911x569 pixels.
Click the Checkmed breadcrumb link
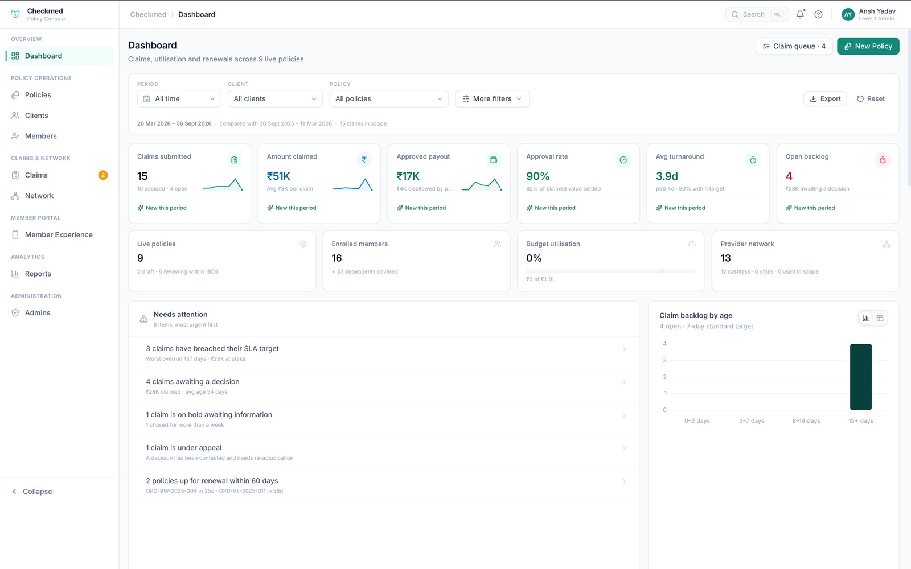point(148,14)
